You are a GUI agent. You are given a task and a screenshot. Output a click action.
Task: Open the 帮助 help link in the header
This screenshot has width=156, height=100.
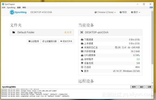click(x=123, y=12)
